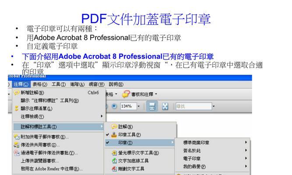Click the 新增註解(N) speech bubble icon

(17, 92)
